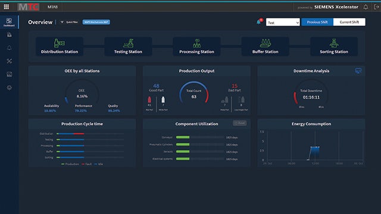
Task: Click the blue filter tag next to Quick Filter
Action: (96, 22)
